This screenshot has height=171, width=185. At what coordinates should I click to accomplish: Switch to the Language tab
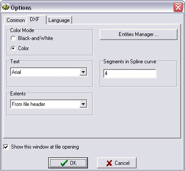point(59,20)
